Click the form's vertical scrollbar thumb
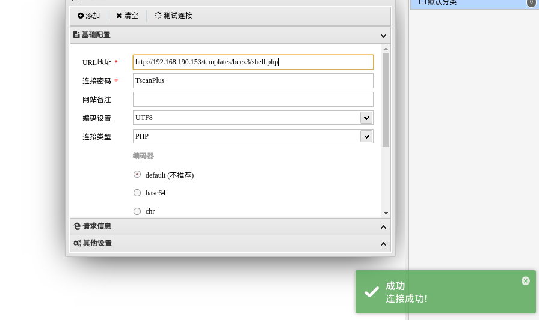539x320 pixels. 386,99
